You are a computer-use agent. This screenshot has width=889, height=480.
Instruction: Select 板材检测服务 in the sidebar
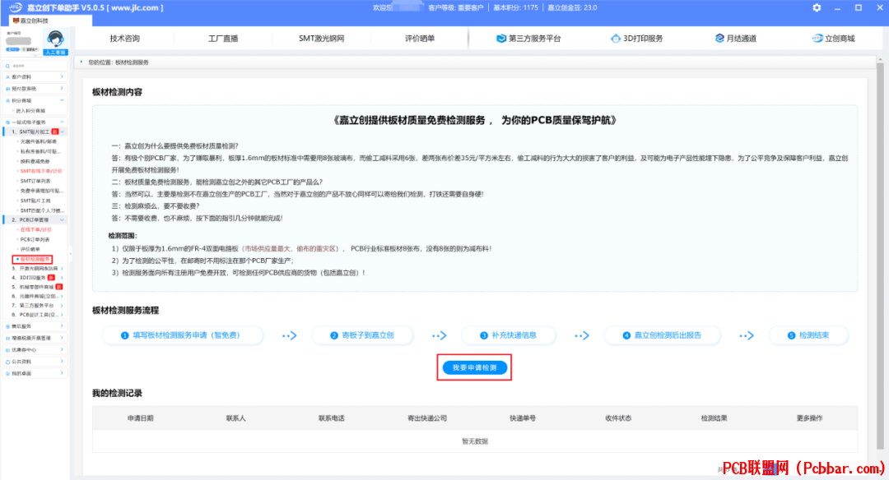33,259
